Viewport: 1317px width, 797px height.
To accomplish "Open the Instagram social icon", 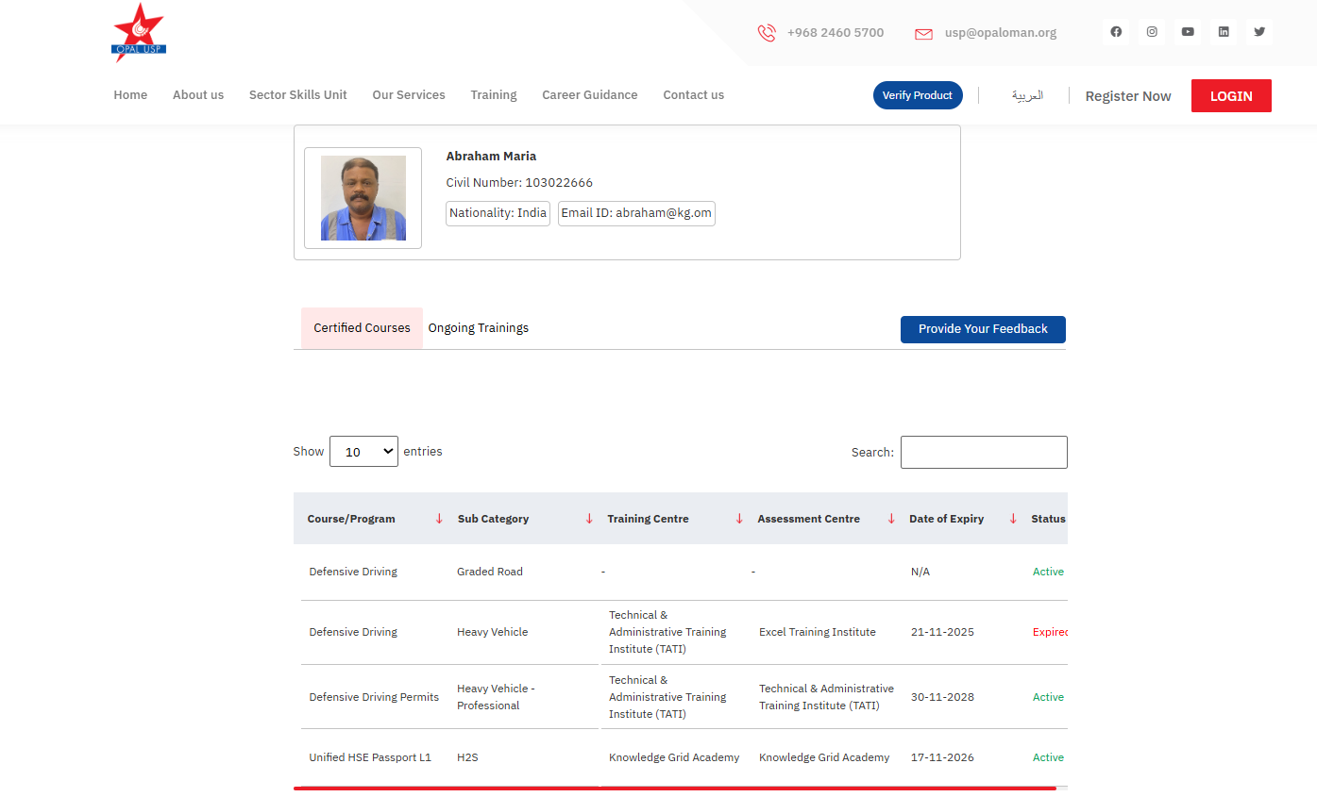I will pyautogui.click(x=1152, y=32).
